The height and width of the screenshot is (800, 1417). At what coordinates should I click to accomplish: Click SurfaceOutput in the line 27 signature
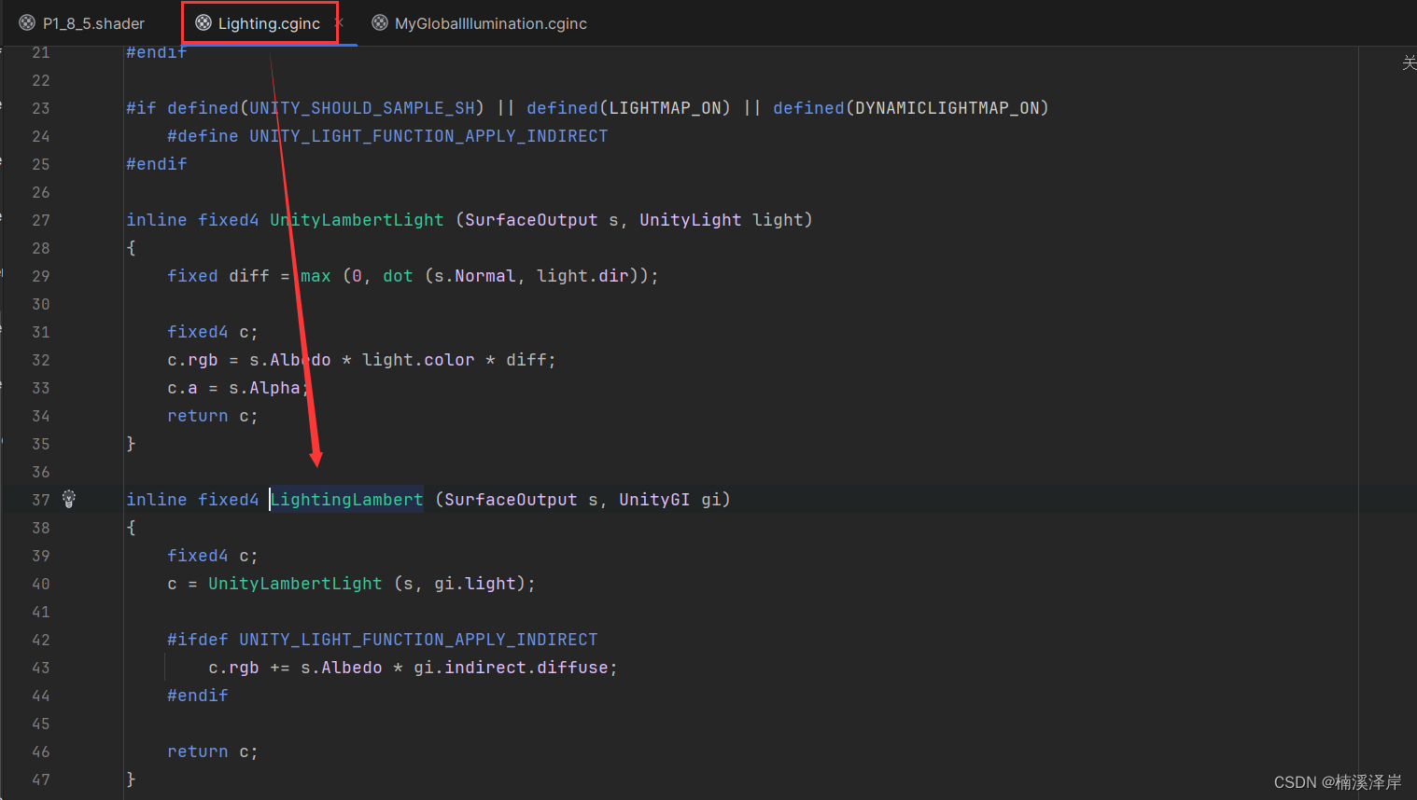[x=531, y=220]
